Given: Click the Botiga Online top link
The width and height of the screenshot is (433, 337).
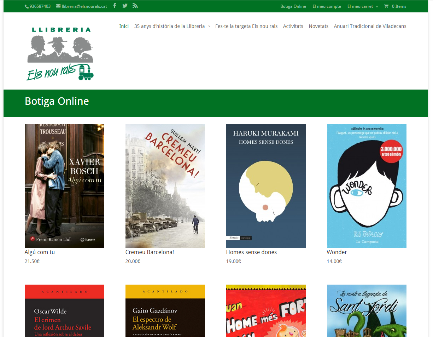Looking at the screenshot, I should click(293, 6).
